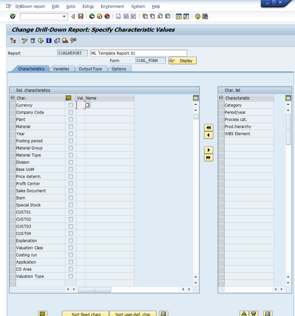295x316 pixels.
Task: Click the move all right double-arrow button
Action: (x=209, y=158)
